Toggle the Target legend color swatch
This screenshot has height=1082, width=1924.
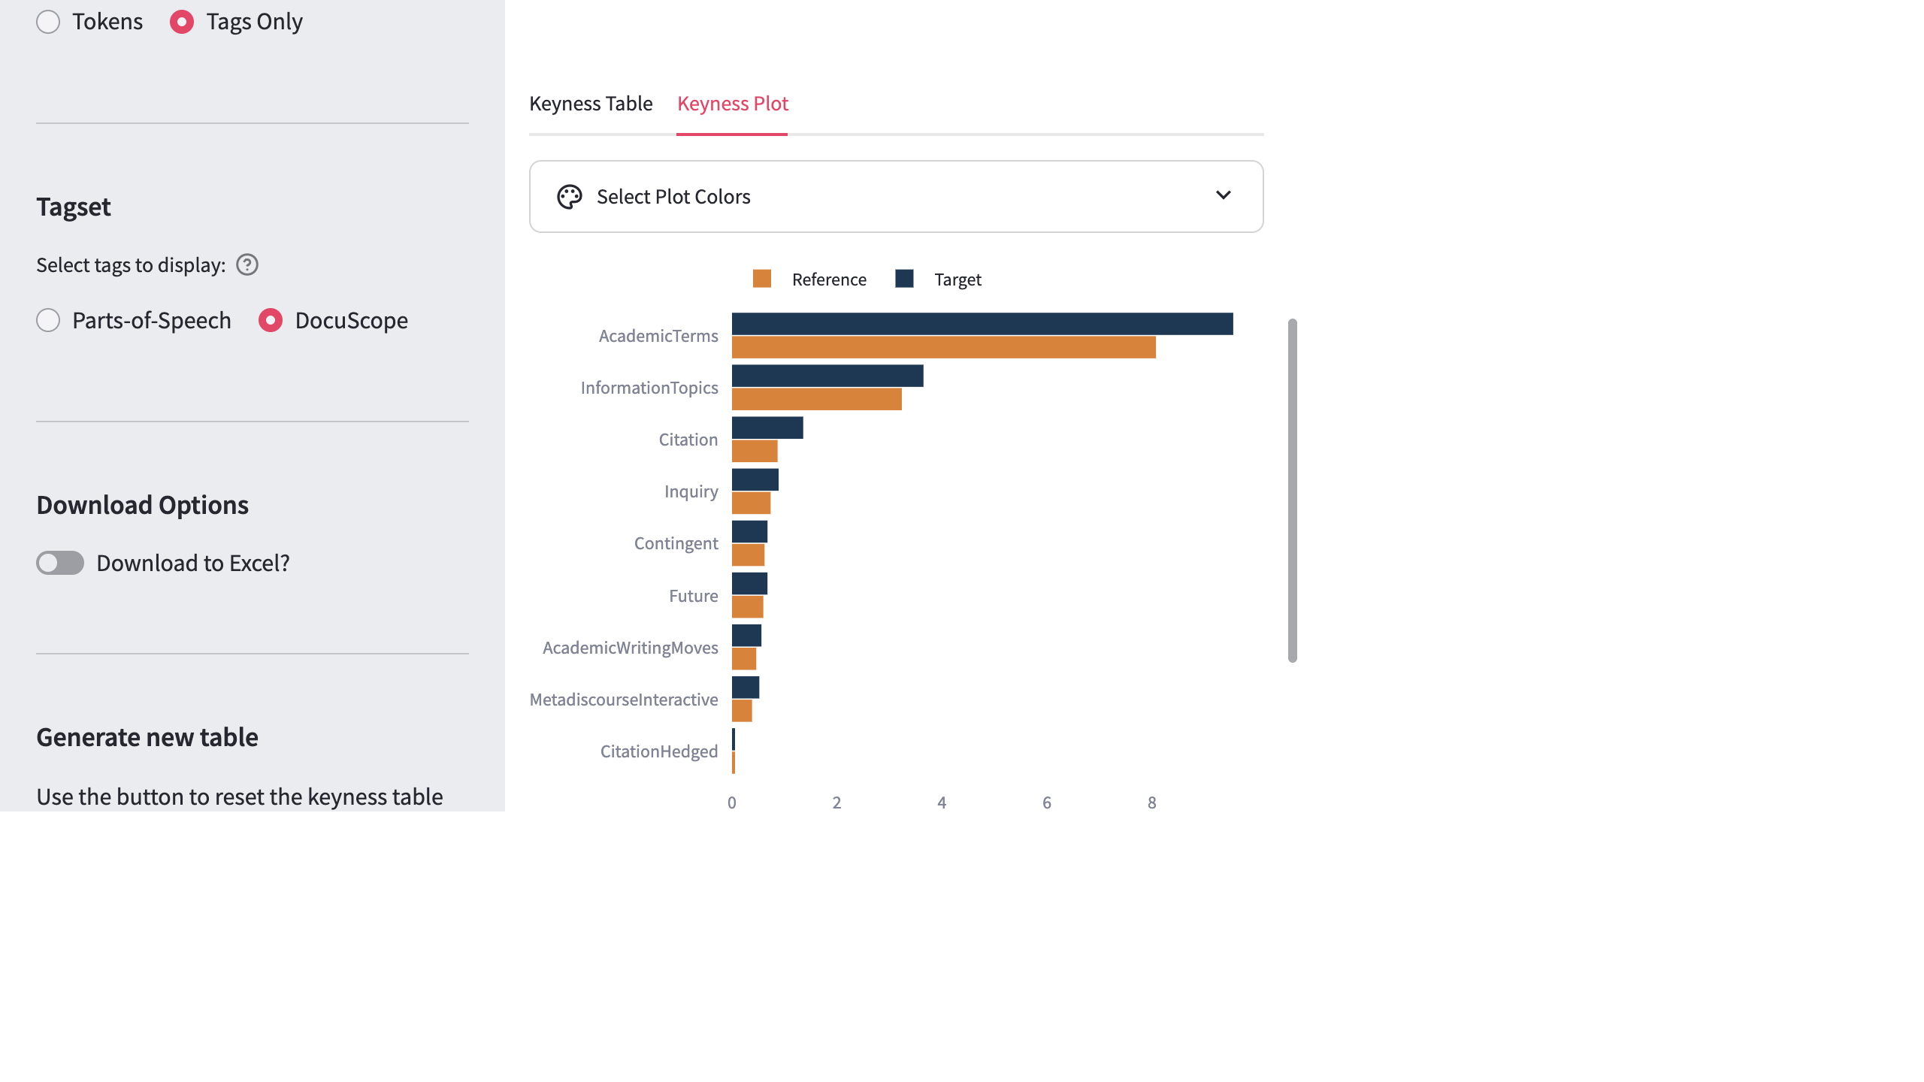tap(905, 279)
